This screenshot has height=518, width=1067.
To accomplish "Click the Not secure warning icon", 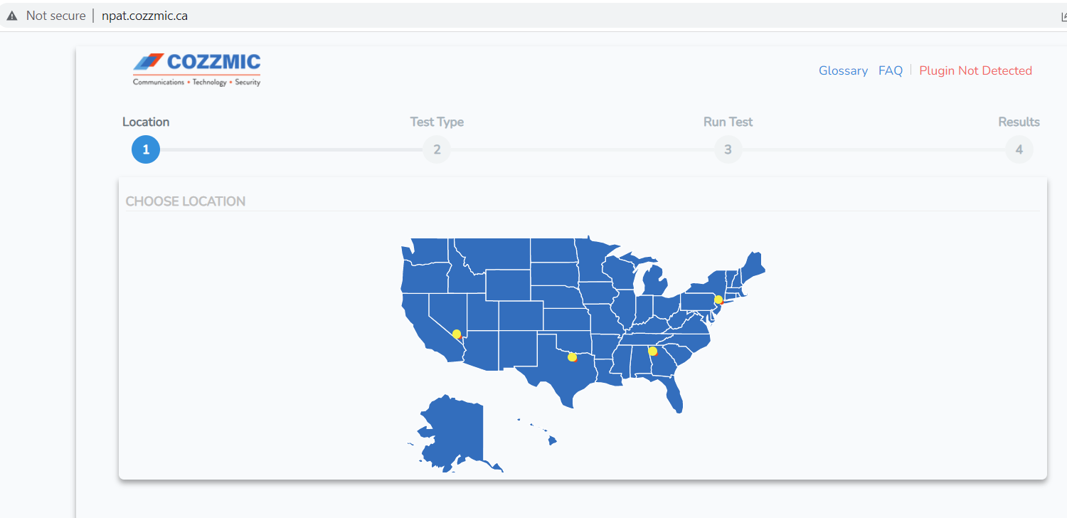I will tap(12, 16).
